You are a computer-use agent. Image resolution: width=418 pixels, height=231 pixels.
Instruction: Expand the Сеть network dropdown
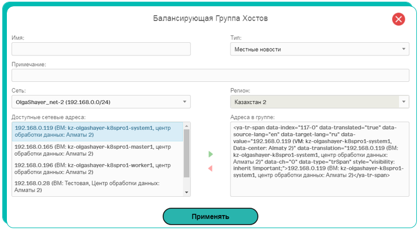[185, 102]
